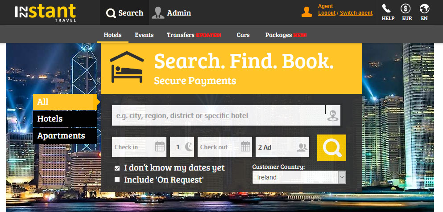This screenshot has height=212, width=443.
Task: Focus the city or hotel search field
Action: coord(219,116)
